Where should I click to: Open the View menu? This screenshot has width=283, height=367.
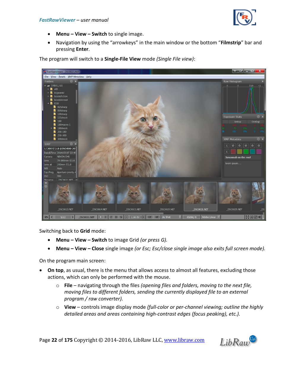(53, 77)
